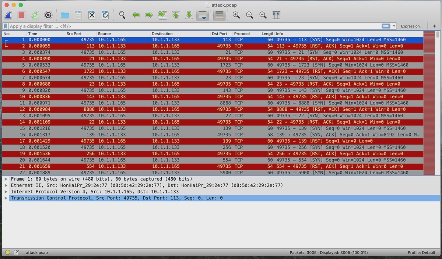Expand the Ethernet II details row
This screenshot has height=259, width=442.
(x=6, y=185)
